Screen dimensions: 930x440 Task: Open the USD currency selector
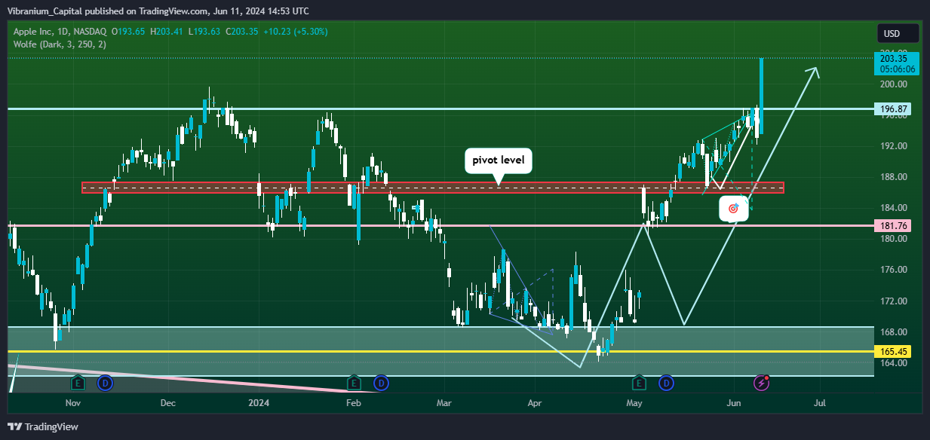(898, 33)
